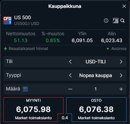Click the Avoinna market status indicator
The image size is (130, 124).
pyautogui.click(x=117, y=49)
